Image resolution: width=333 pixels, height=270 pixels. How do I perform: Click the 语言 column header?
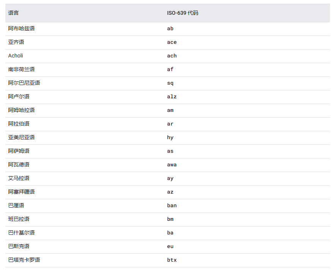coord(14,13)
